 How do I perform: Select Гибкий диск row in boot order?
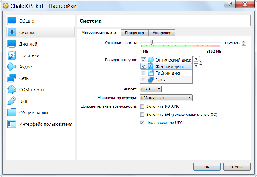click(166, 73)
